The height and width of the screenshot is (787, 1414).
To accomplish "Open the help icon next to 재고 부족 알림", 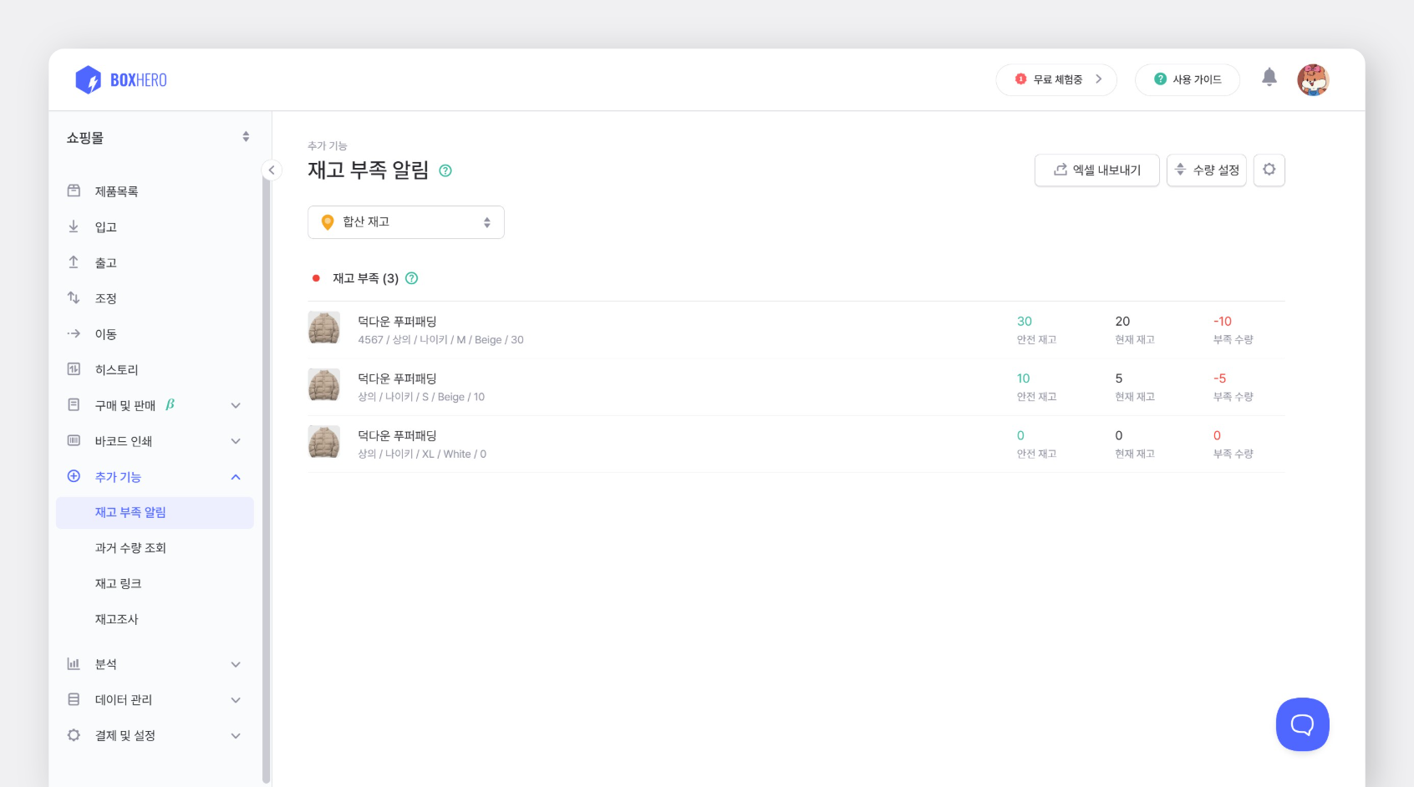I will tap(446, 170).
